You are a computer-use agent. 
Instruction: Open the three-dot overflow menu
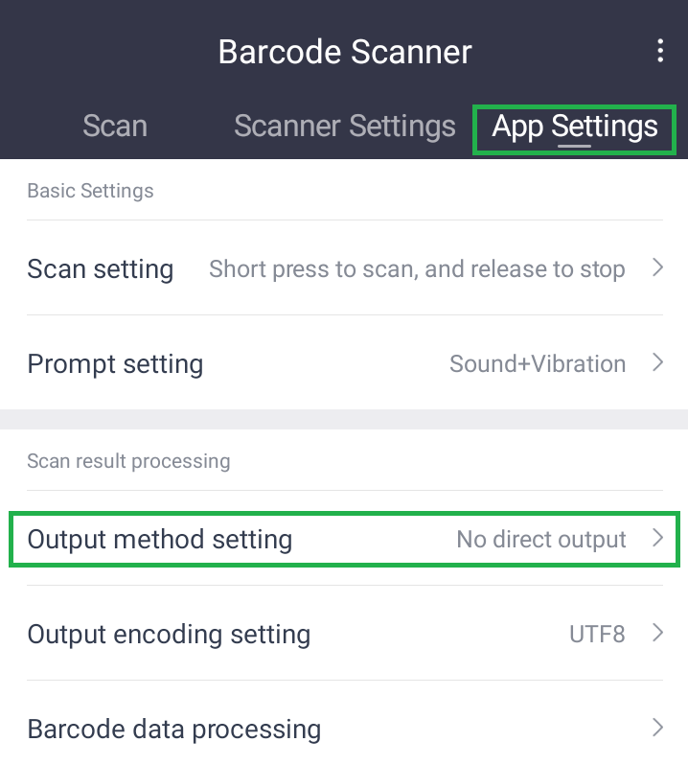pos(660,51)
